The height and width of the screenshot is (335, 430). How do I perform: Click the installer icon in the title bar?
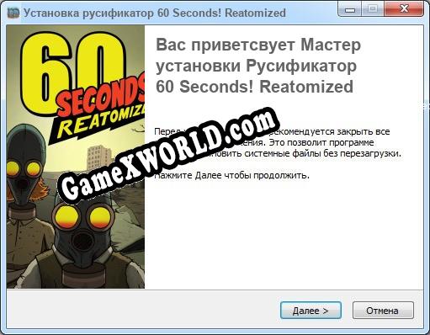click(x=13, y=13)
